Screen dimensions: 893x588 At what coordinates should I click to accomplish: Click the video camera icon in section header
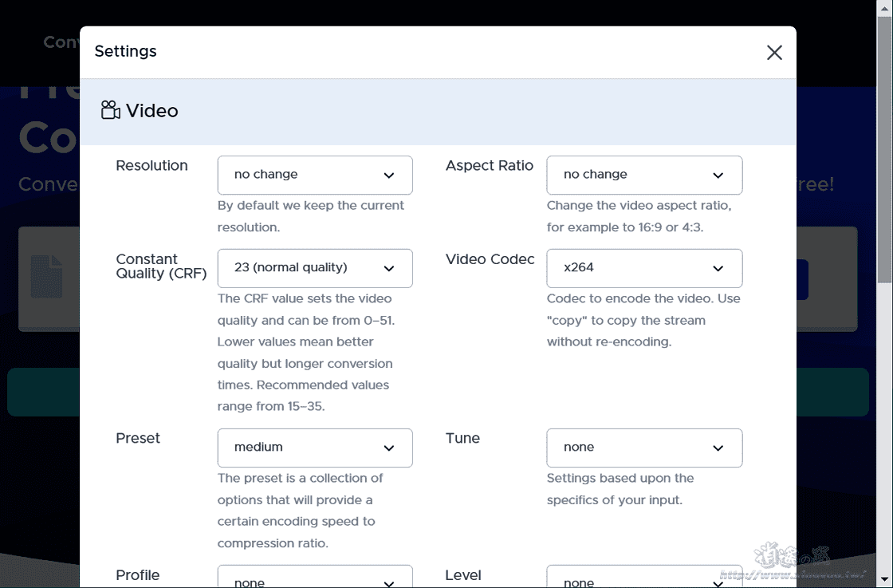coord(111,111)
